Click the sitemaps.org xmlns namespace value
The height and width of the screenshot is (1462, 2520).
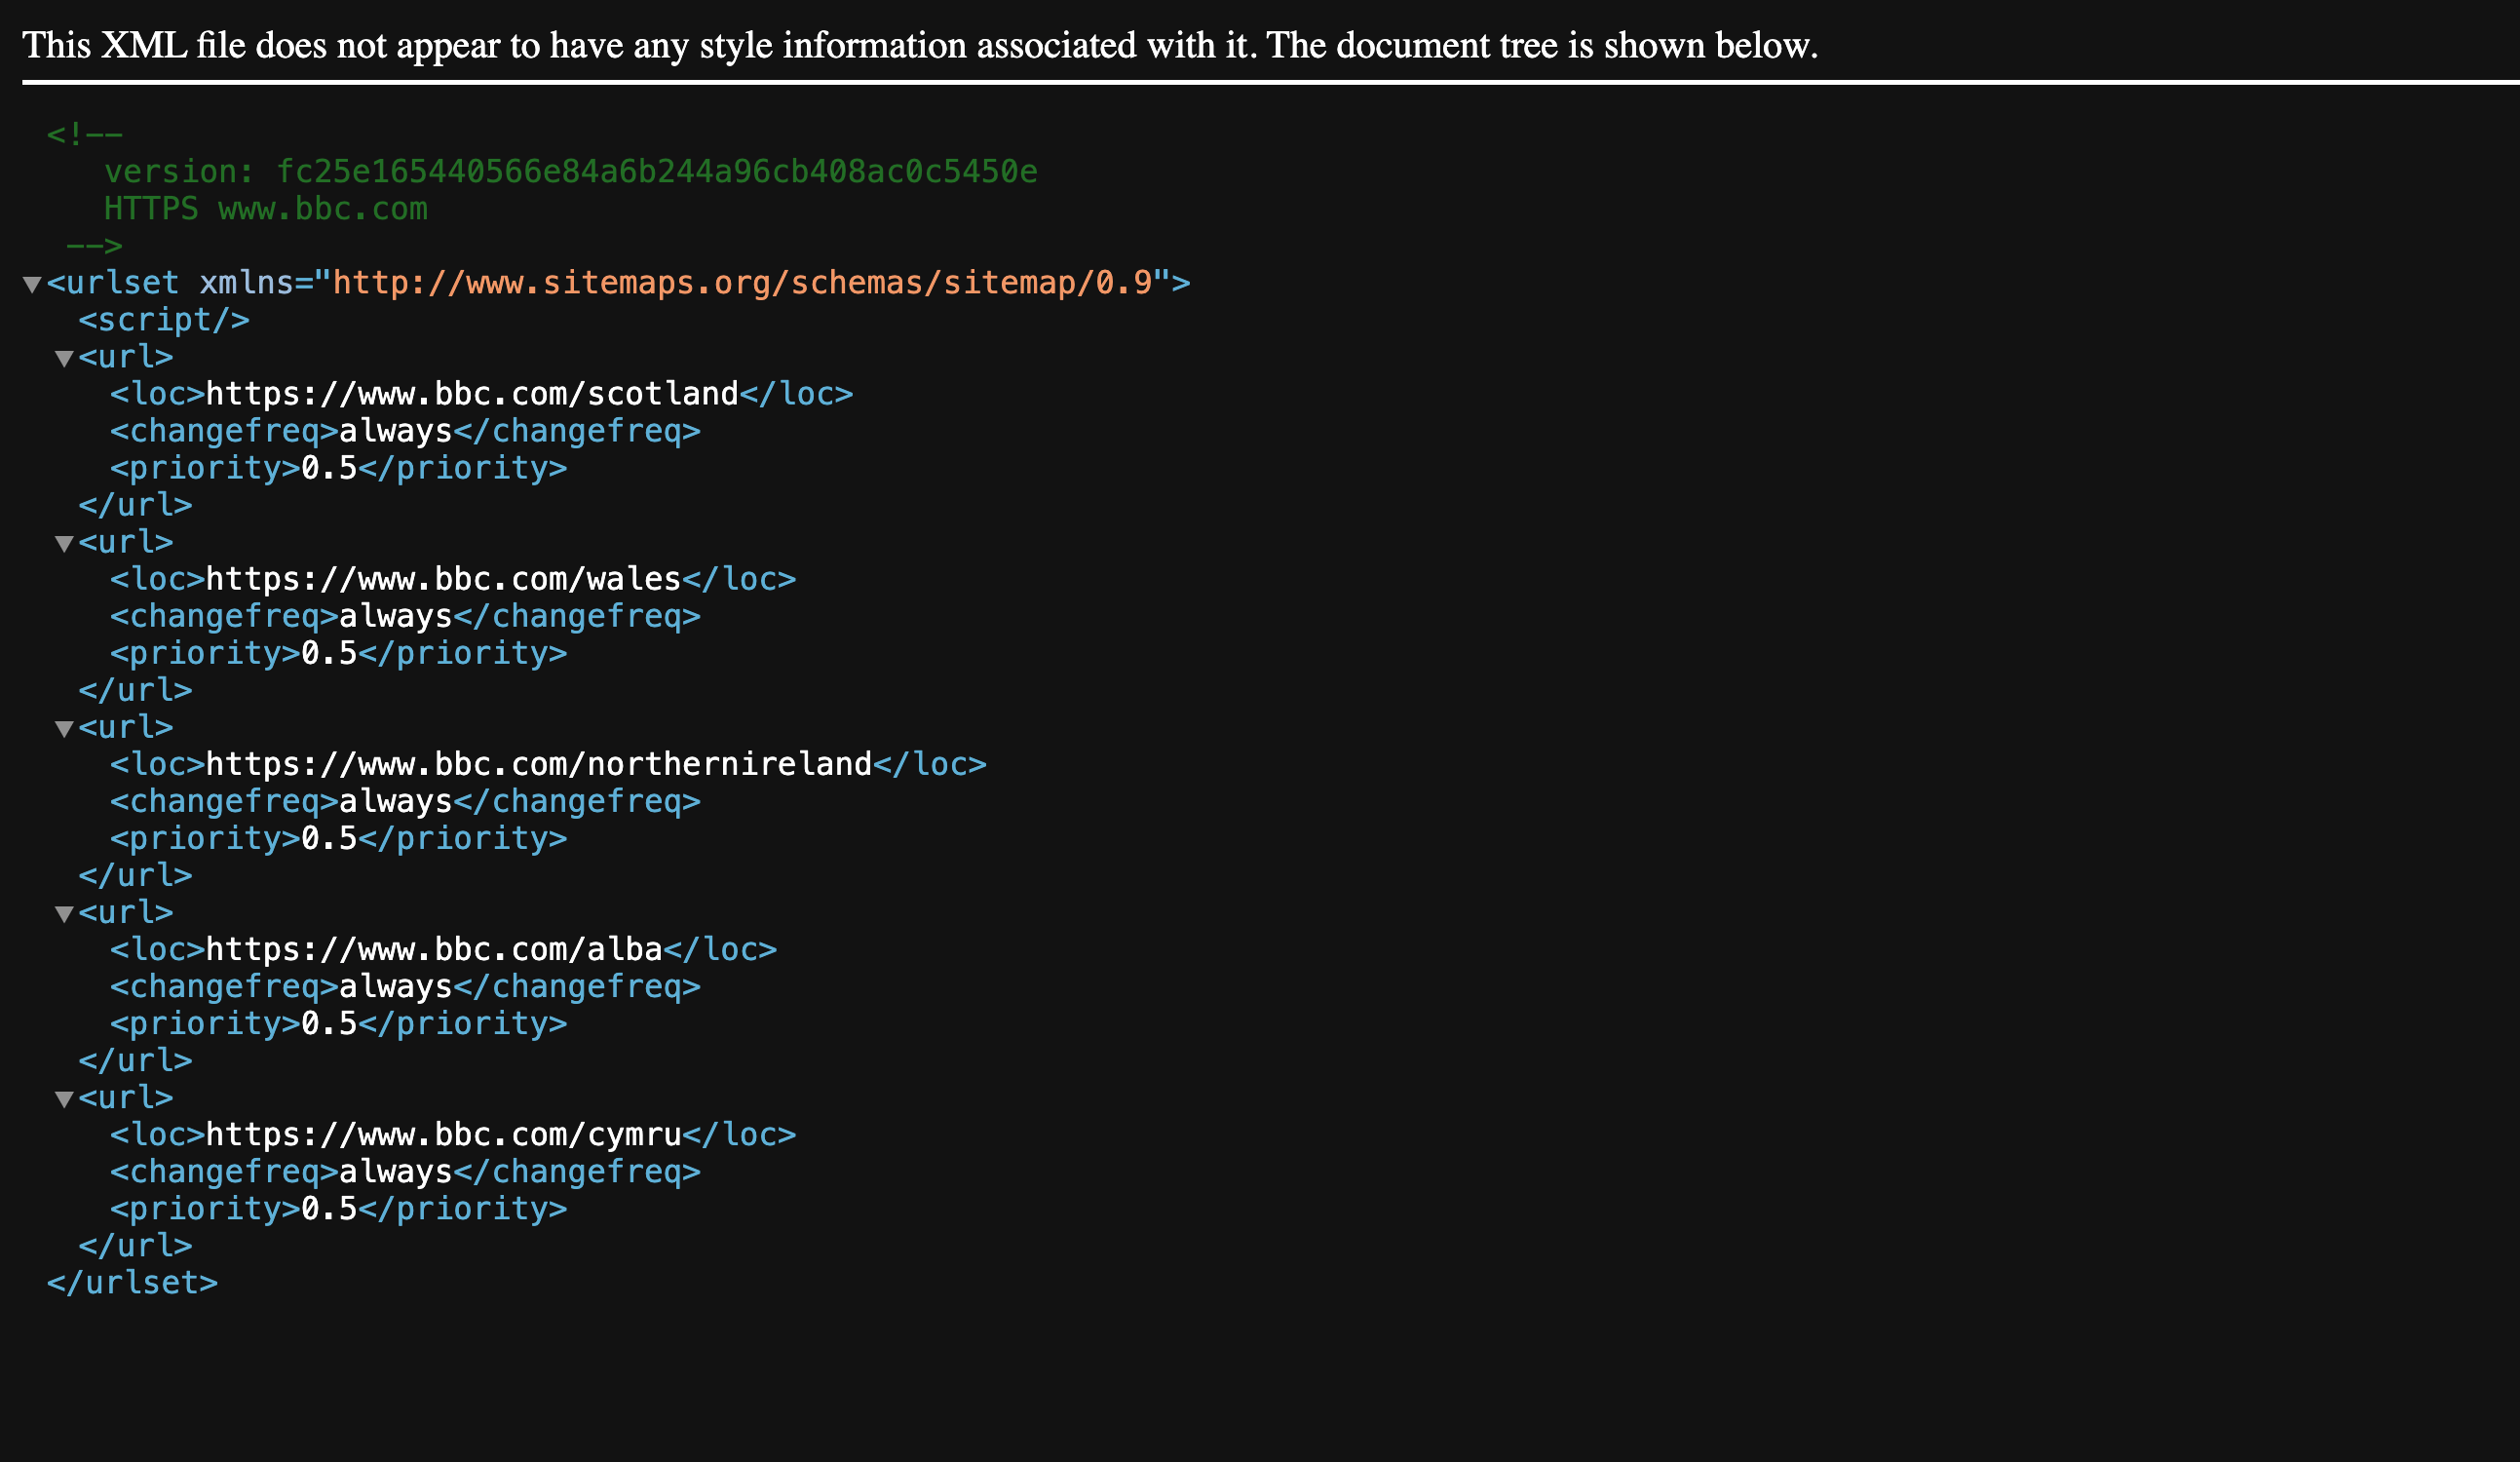[742, 283]
